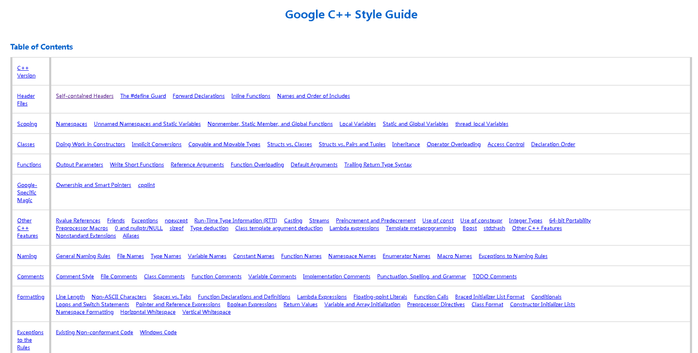Viewport: 698px width, 353px height.
Task: Go to thread_local Variables
Action: point(482,124)
